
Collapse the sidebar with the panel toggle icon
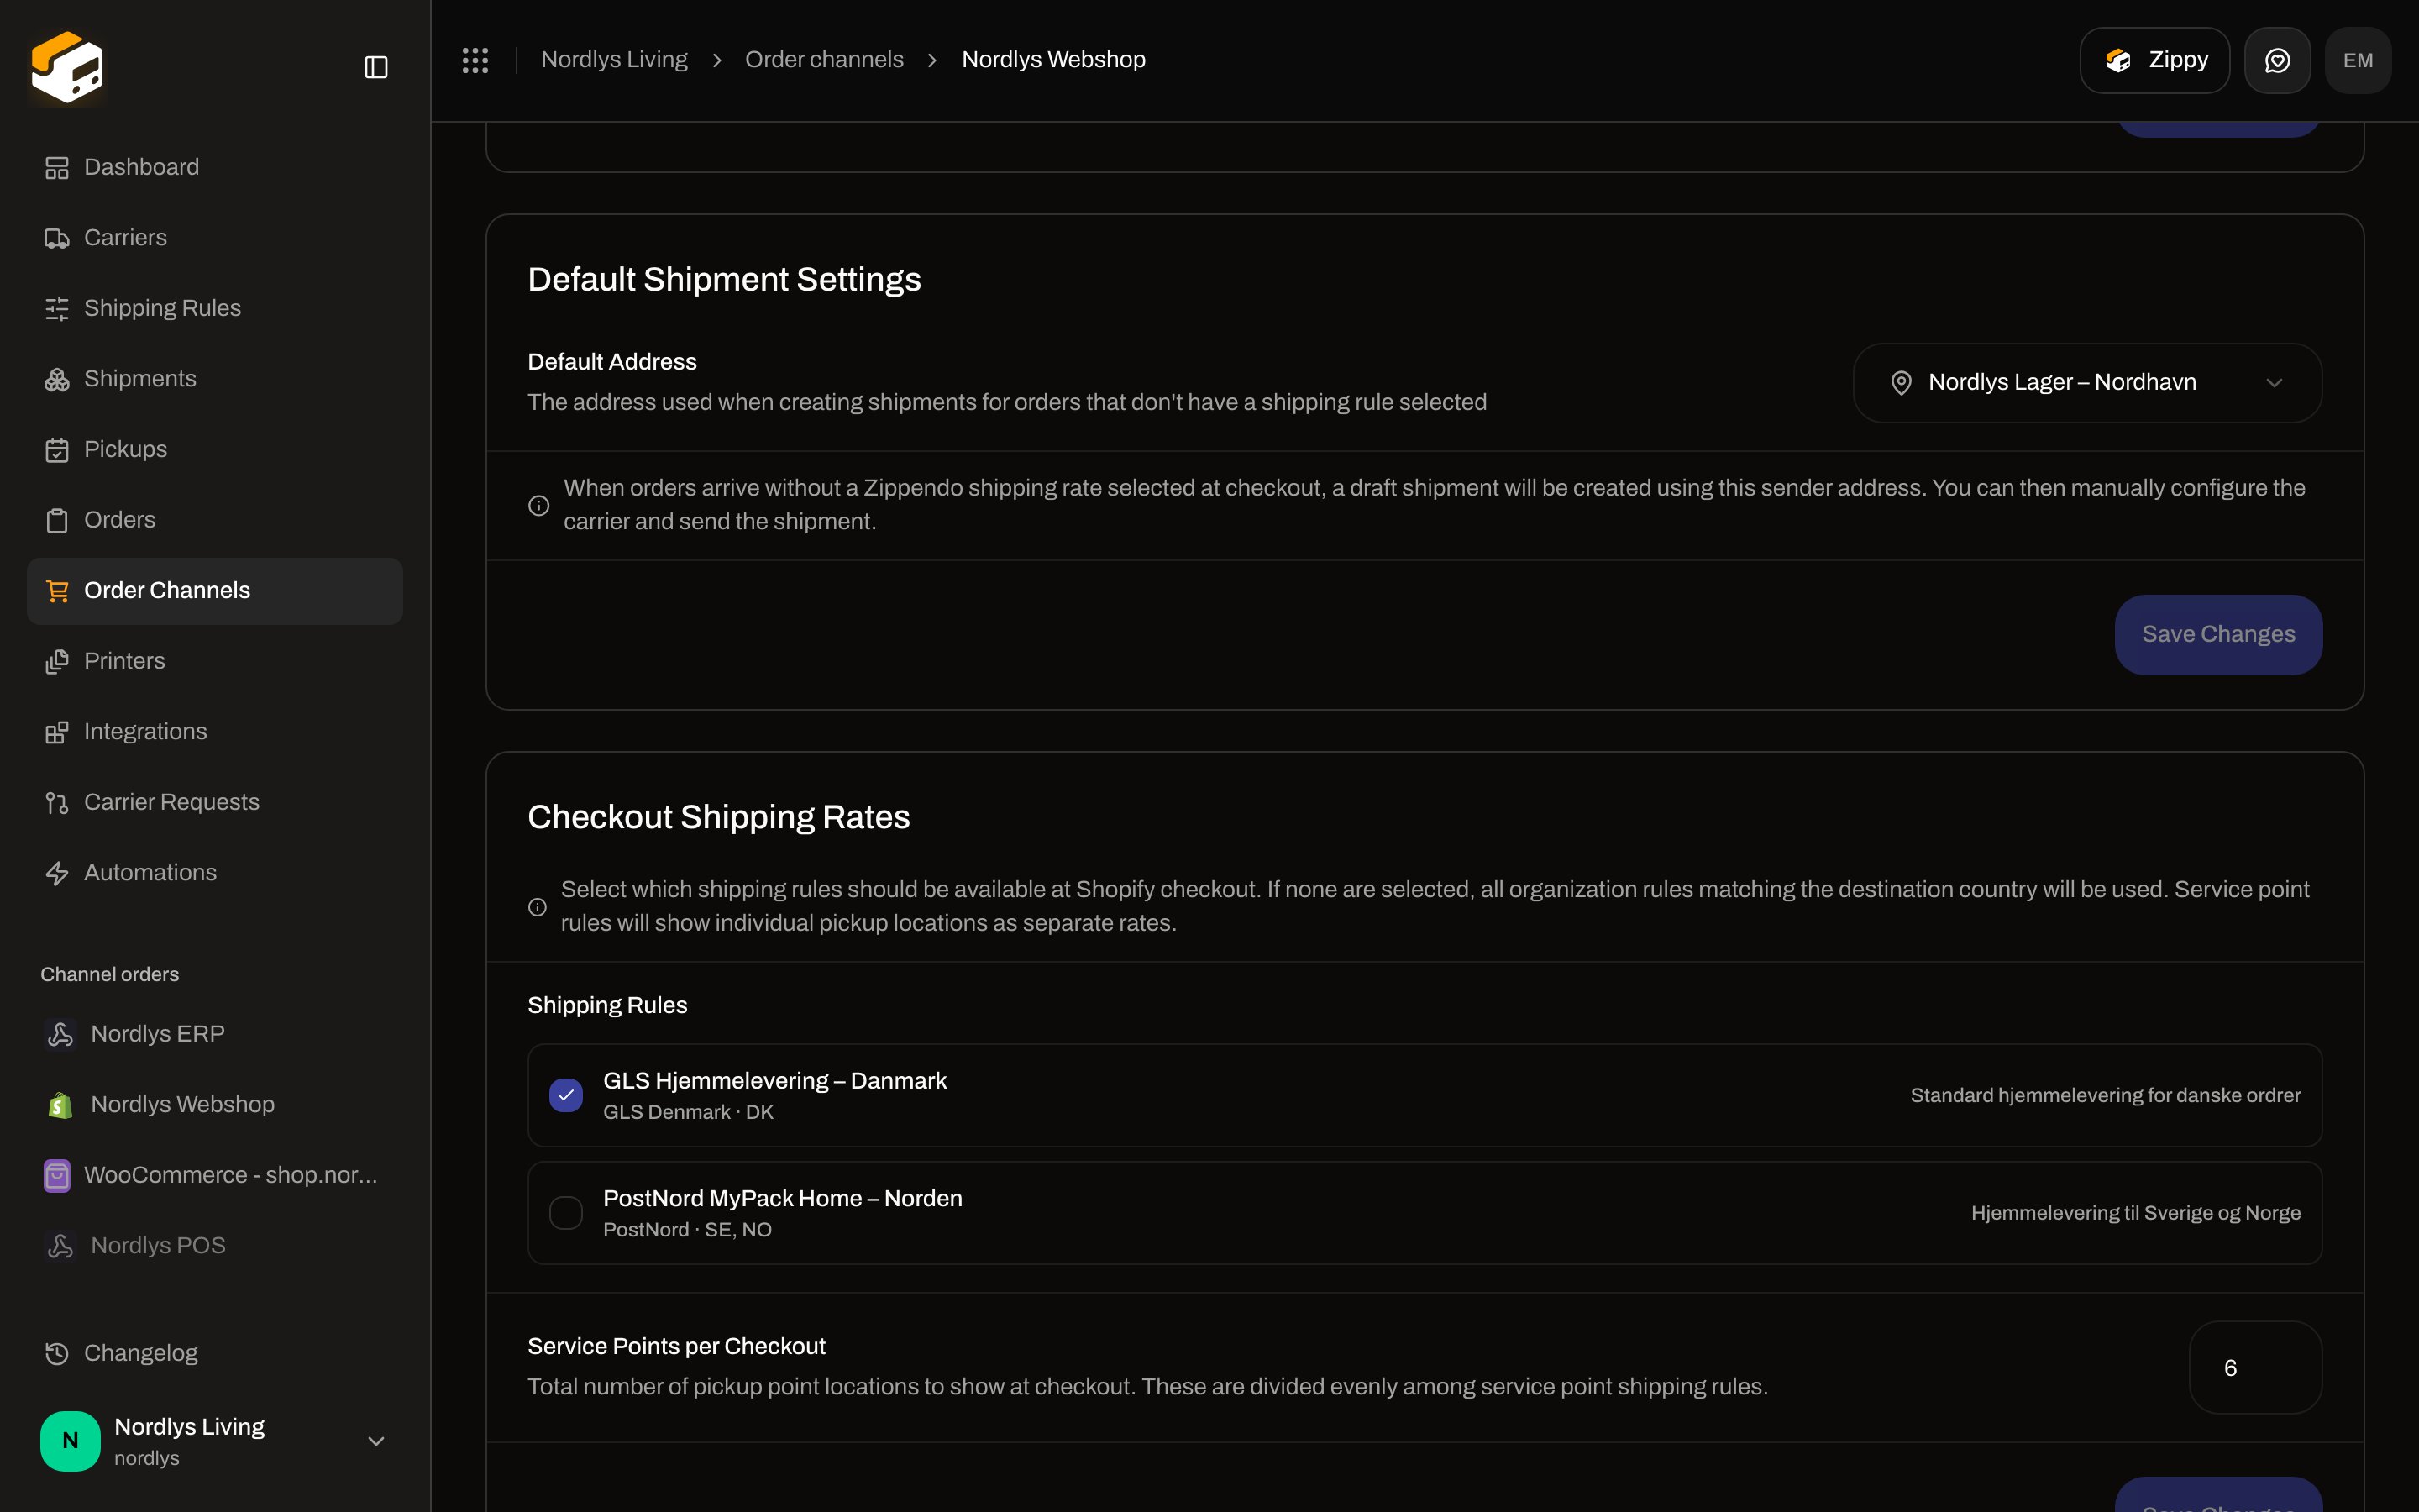(x=375, y=67)
